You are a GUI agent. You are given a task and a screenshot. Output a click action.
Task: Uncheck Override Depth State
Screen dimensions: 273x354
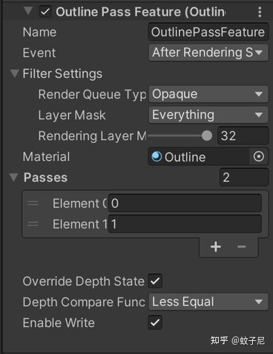pyautogui.click(x=155, y=281)
